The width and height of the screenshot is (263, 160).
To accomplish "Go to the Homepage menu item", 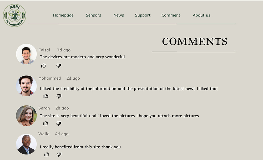I will 63,15.
